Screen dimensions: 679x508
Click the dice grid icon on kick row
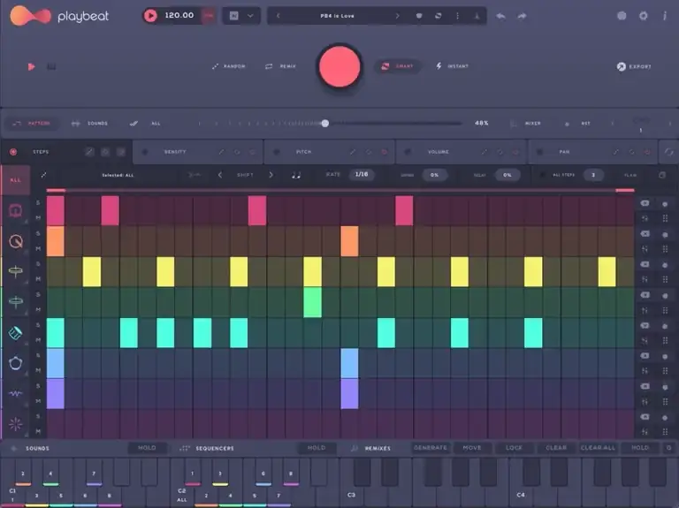pos(665,218)
